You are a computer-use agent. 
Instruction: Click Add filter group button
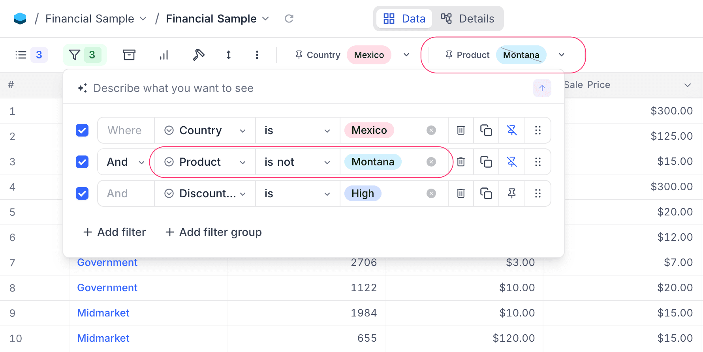[x=213, y=232]
